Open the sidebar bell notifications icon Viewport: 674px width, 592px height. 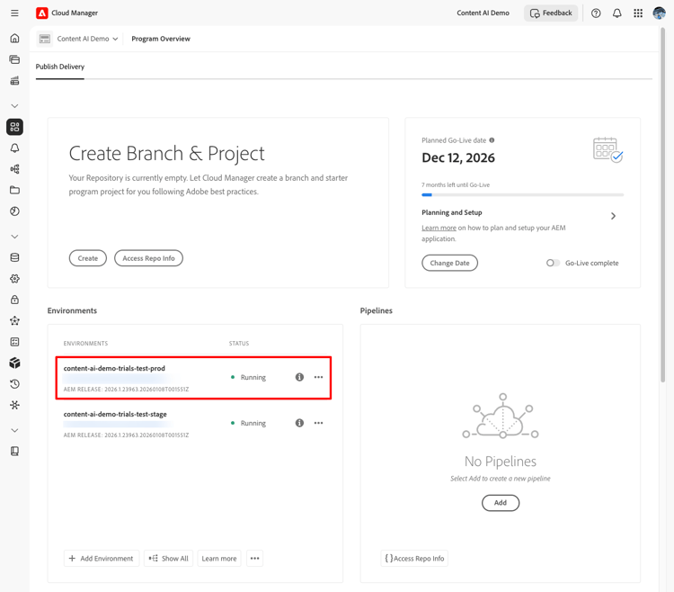tap(14, 148)
